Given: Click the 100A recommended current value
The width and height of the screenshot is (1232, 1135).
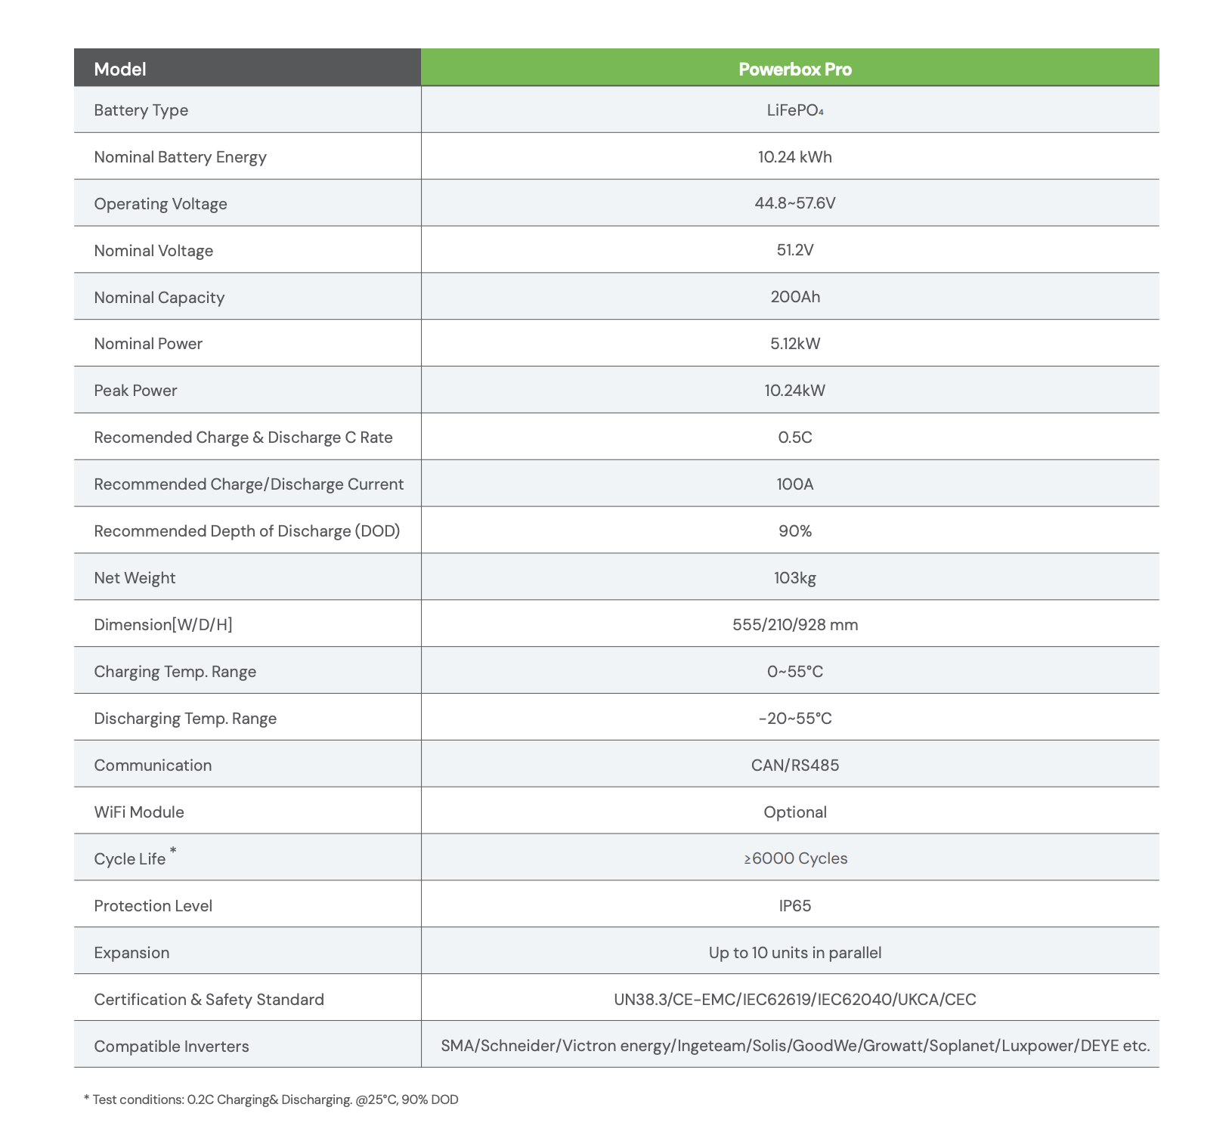Looking at the screenshot, I should click(794, 484).
